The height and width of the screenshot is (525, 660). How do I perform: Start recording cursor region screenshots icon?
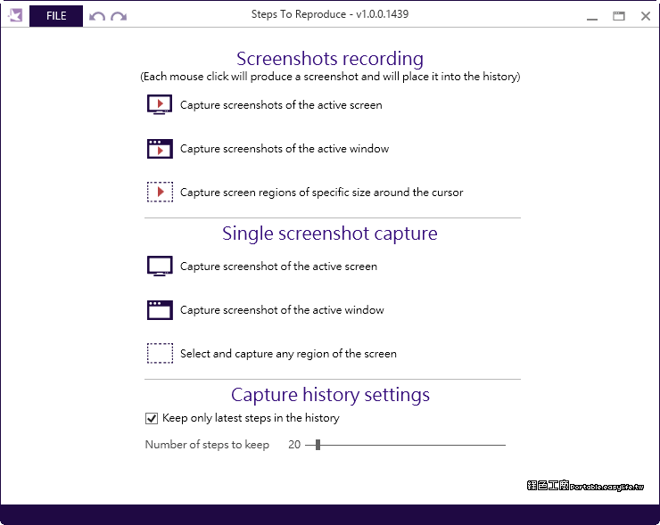click(160, 192)
